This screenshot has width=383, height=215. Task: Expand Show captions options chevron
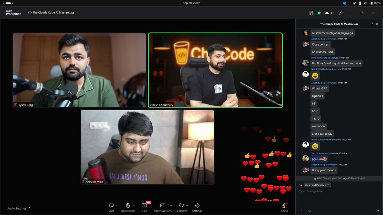[x=171, y=205]
